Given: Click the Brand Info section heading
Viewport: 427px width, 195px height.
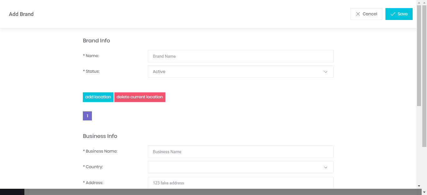Looking at the screenshot, I should pyautogui.click(x=96, y=41).
